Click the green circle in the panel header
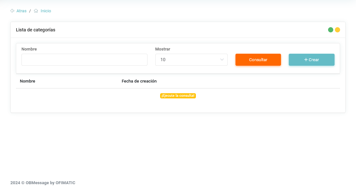Image resolution: width=356 pixels, height=190 pixels. (331, 30)
